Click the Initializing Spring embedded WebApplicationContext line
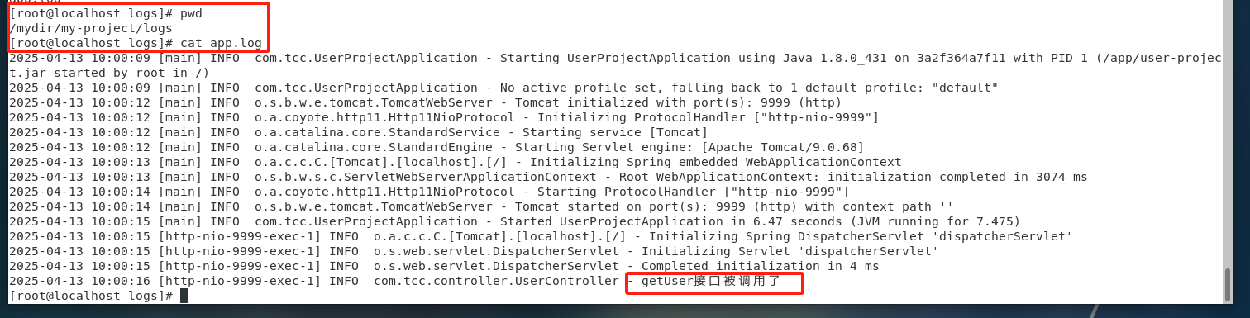 coord(455,162)
